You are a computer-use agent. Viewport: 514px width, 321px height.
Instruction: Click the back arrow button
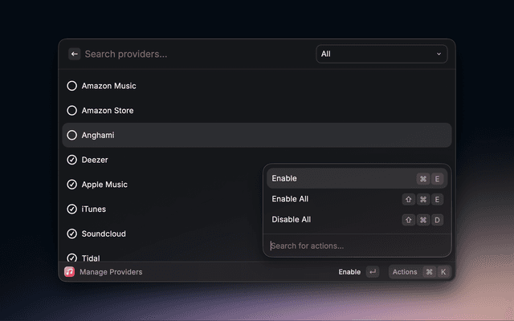point(74,54)
